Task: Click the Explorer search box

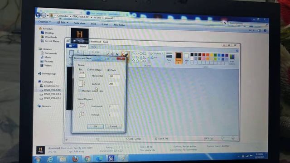Action: tap(248, 24)
